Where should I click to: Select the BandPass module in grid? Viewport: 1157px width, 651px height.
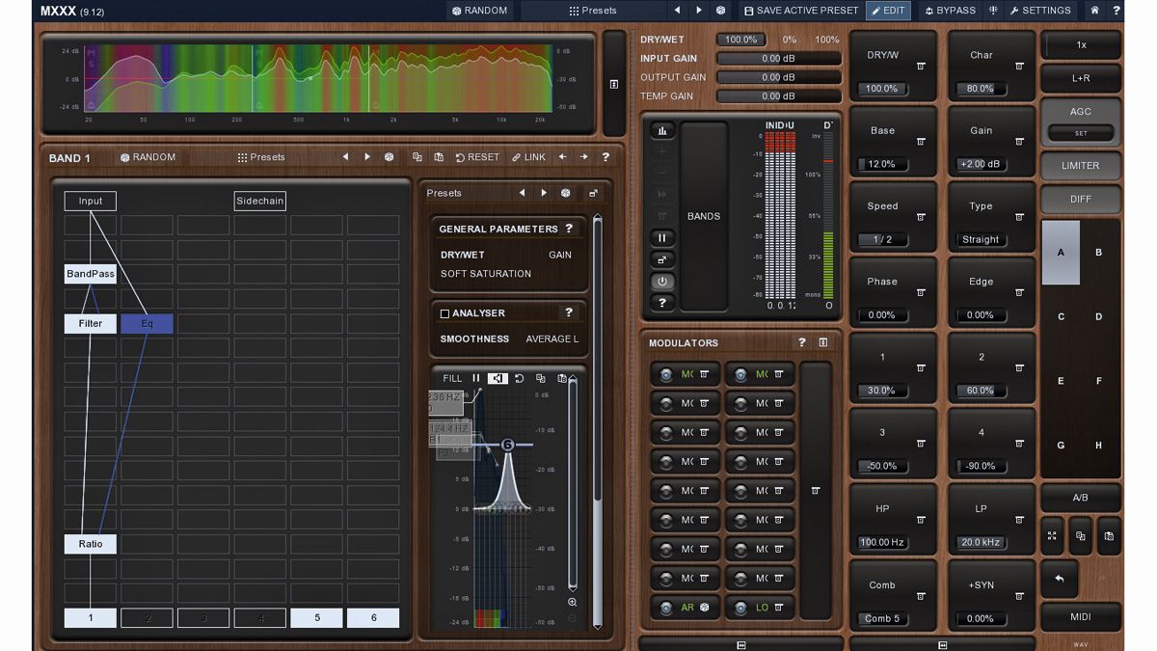point(91,274)
